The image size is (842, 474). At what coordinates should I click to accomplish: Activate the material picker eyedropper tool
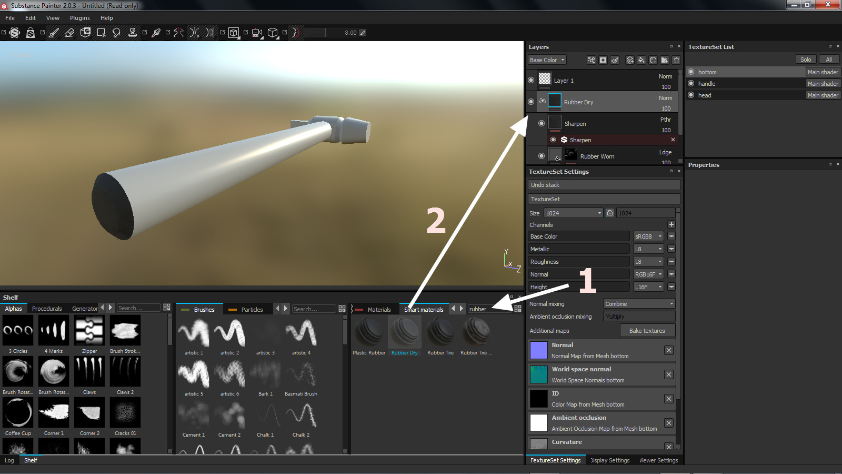[156, 33]
